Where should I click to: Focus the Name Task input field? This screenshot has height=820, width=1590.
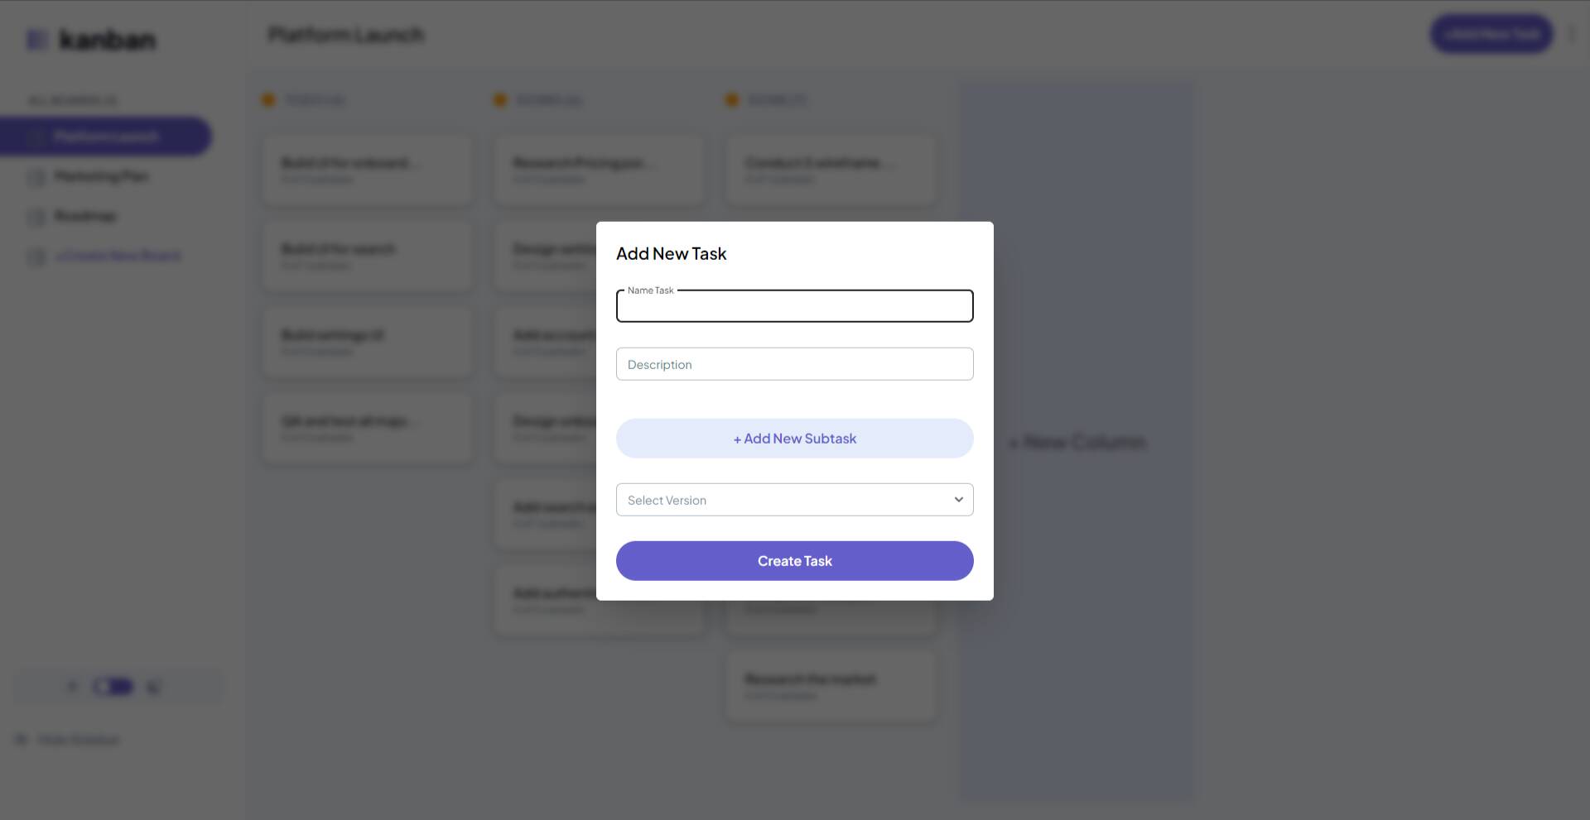click(794, 306)
